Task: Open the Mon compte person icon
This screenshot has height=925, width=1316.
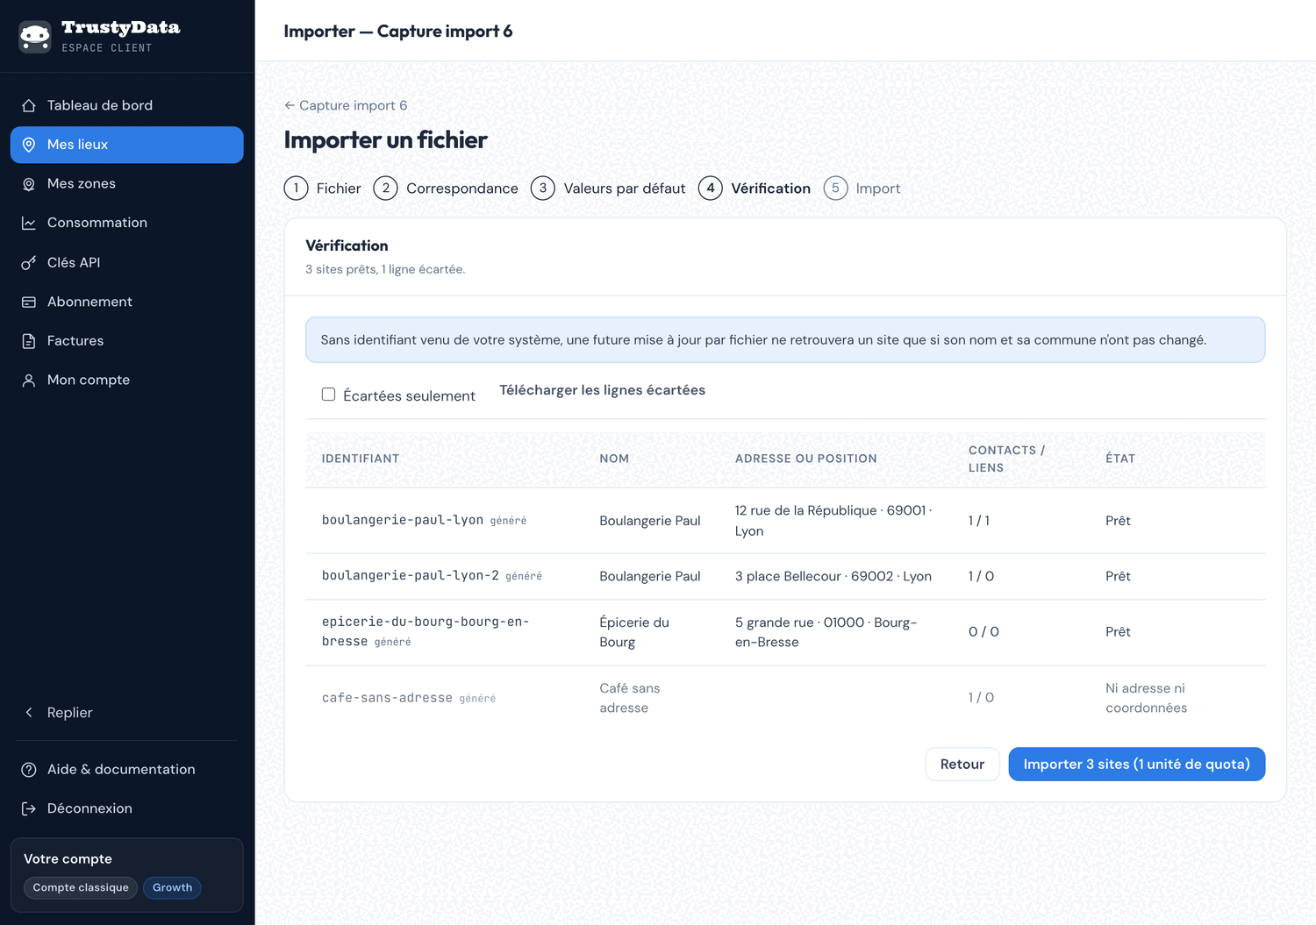Action: coord(29,380)
